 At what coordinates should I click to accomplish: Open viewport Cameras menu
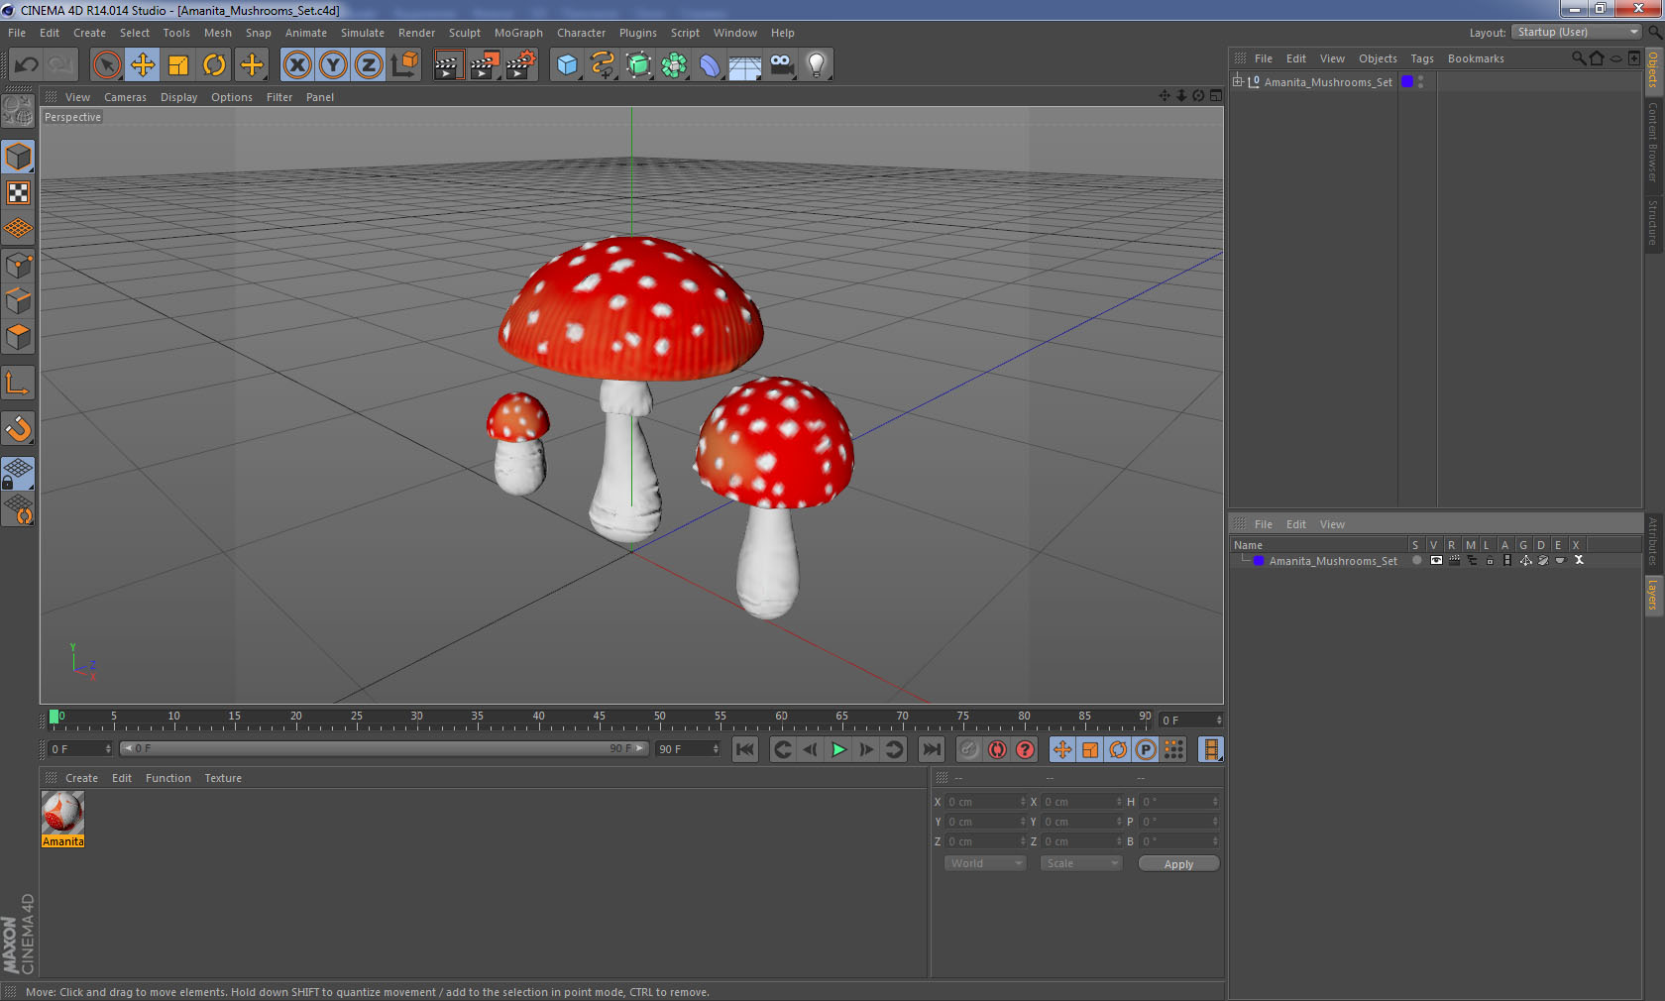tap(125, 97)
